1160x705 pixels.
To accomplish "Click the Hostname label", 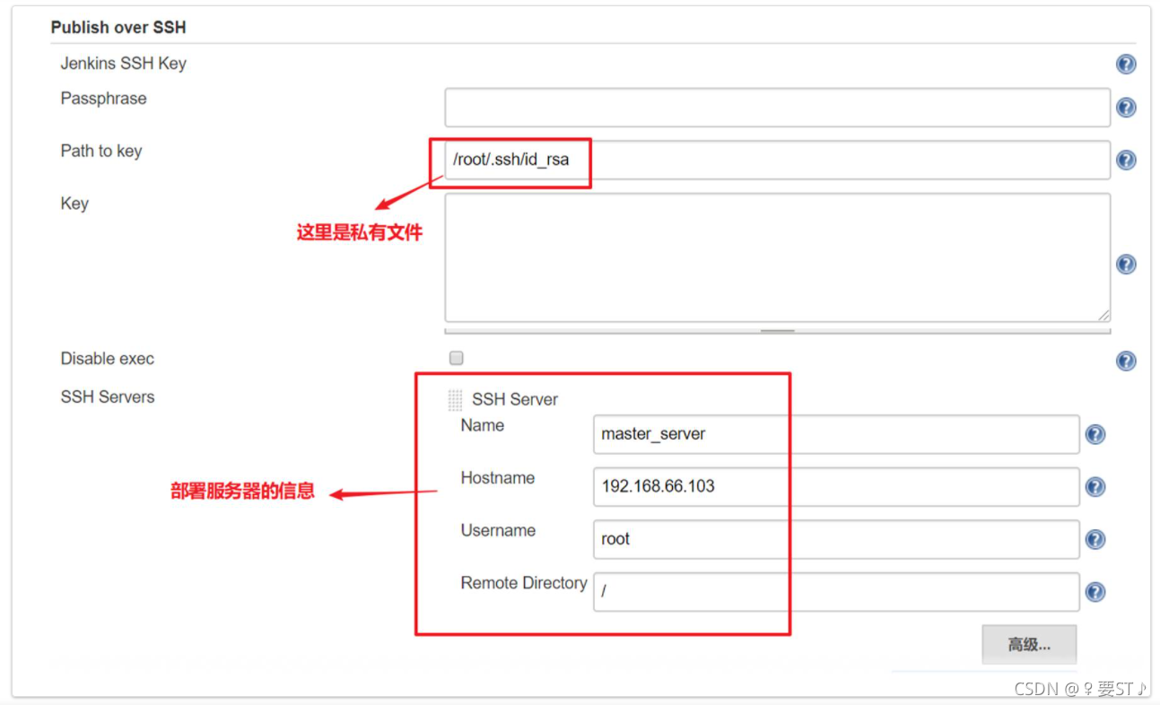I will [x=498, y=478].
